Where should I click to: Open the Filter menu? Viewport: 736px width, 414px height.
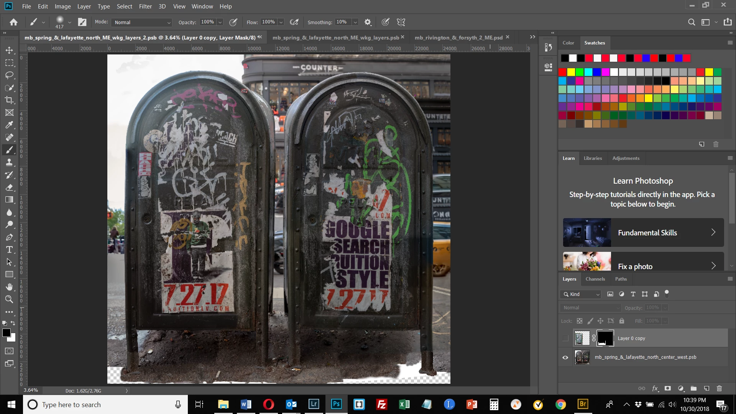pyautogui.click(x=145, y=7)
